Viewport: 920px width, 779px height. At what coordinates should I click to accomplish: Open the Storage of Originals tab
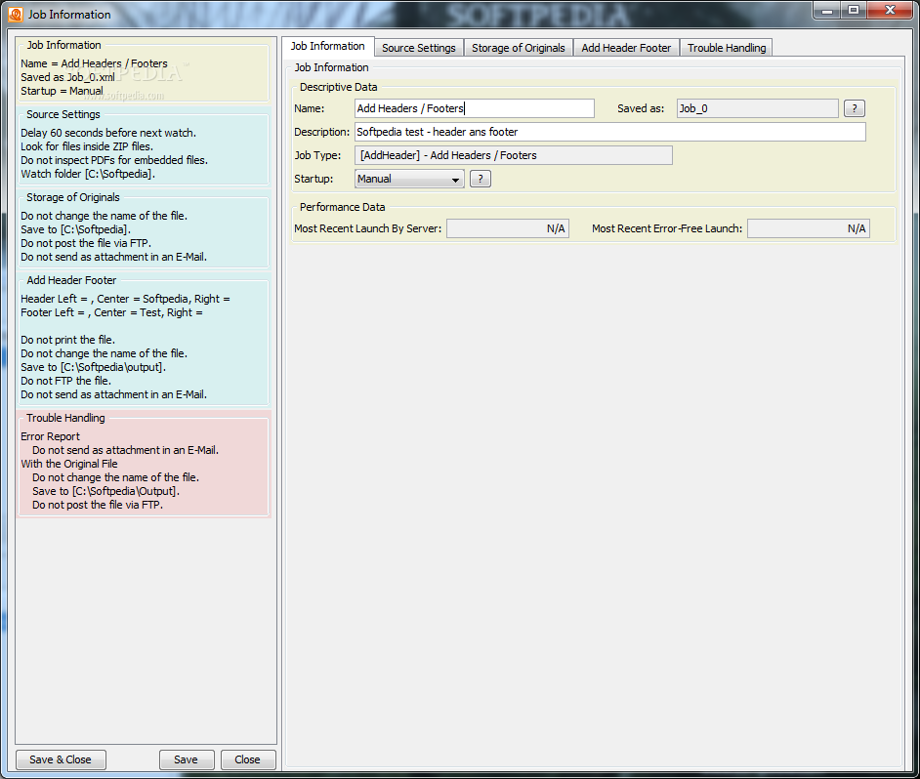(518, 48)
